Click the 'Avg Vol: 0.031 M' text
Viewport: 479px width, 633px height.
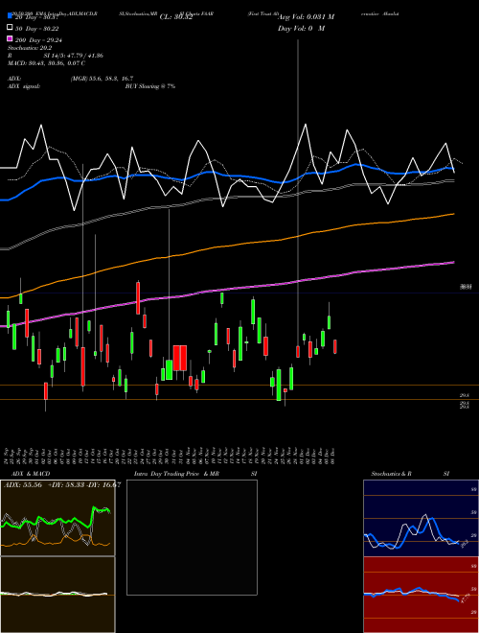(x=306, y=17)
